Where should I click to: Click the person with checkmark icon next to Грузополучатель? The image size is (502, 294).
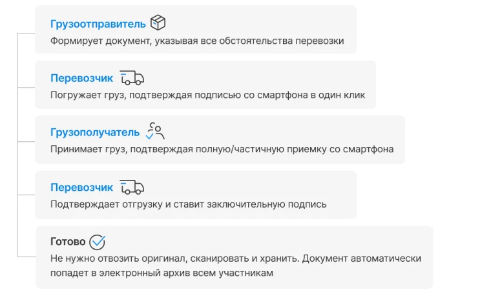tap(155, 131)
